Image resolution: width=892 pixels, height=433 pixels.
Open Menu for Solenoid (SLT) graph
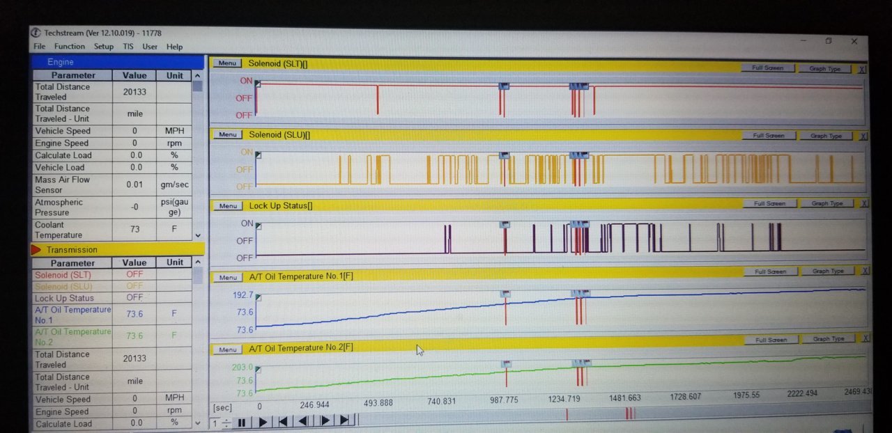point(226,63)
